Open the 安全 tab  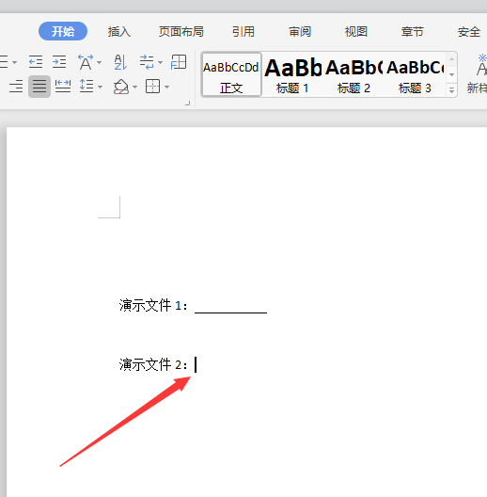(x=468, y=31)
